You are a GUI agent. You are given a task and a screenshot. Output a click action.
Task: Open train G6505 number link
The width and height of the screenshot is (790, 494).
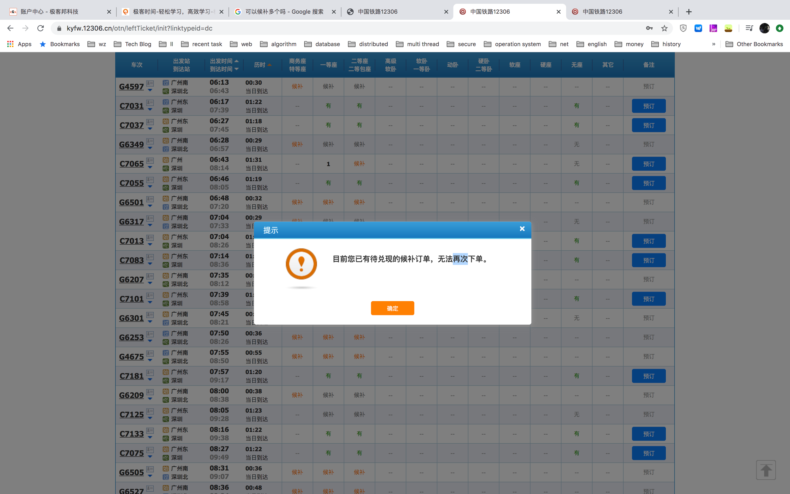[x=131, y=473]
